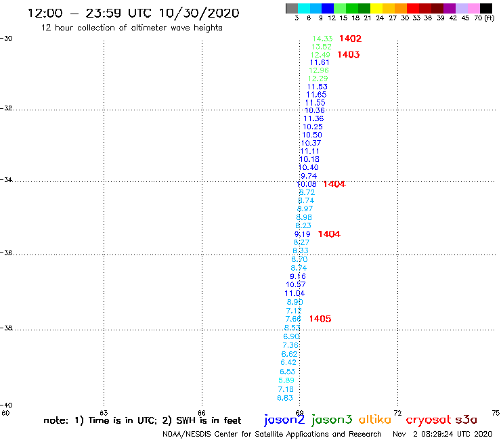Click the value 8.70

click(x=299, y=259)
